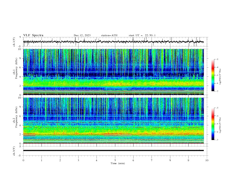Click the "8" kHz tick on ch.1 spectrogram axis
The height and width of the screenshot is (180, 233).
pos(21,58)
